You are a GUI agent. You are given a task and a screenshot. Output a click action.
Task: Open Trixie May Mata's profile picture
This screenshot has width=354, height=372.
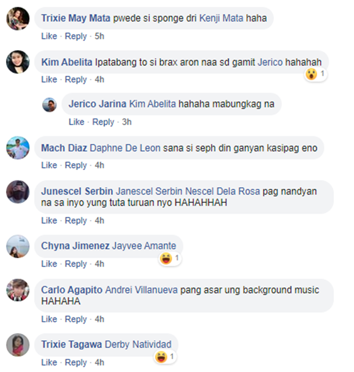pos(18,18)
